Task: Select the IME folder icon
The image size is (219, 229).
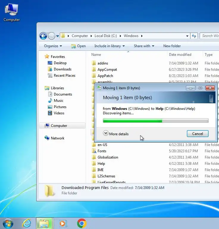Action: coord(94,170)
